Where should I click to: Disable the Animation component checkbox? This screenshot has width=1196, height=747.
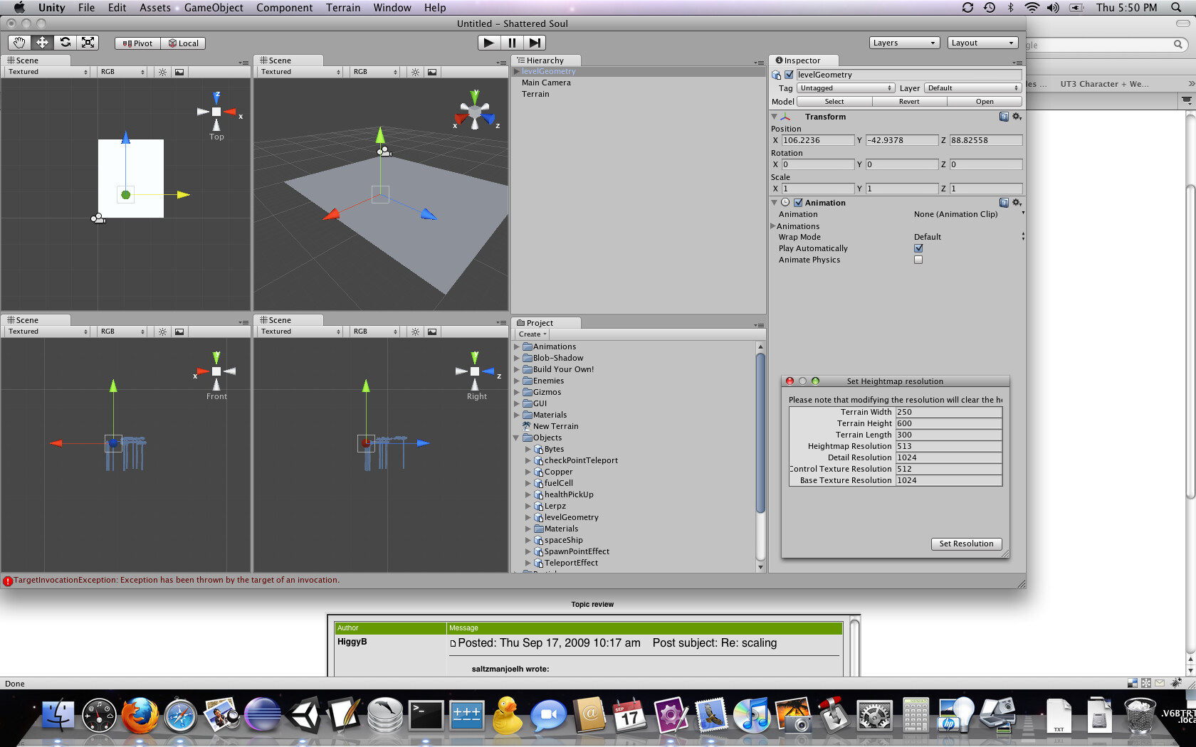coord(798,203)
